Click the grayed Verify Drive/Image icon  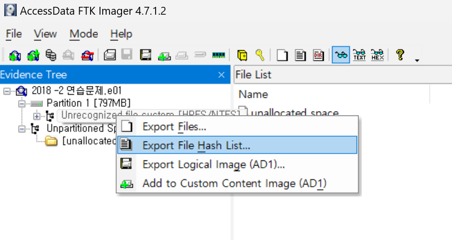200,54
